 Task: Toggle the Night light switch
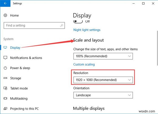[x=78, y=21]
